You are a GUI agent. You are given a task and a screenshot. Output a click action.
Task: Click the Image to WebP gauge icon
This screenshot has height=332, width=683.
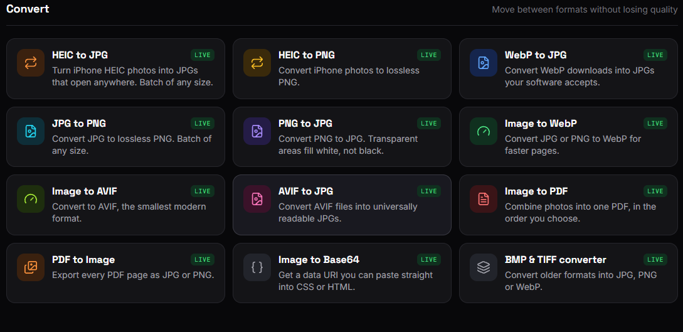tap(484, 131)
